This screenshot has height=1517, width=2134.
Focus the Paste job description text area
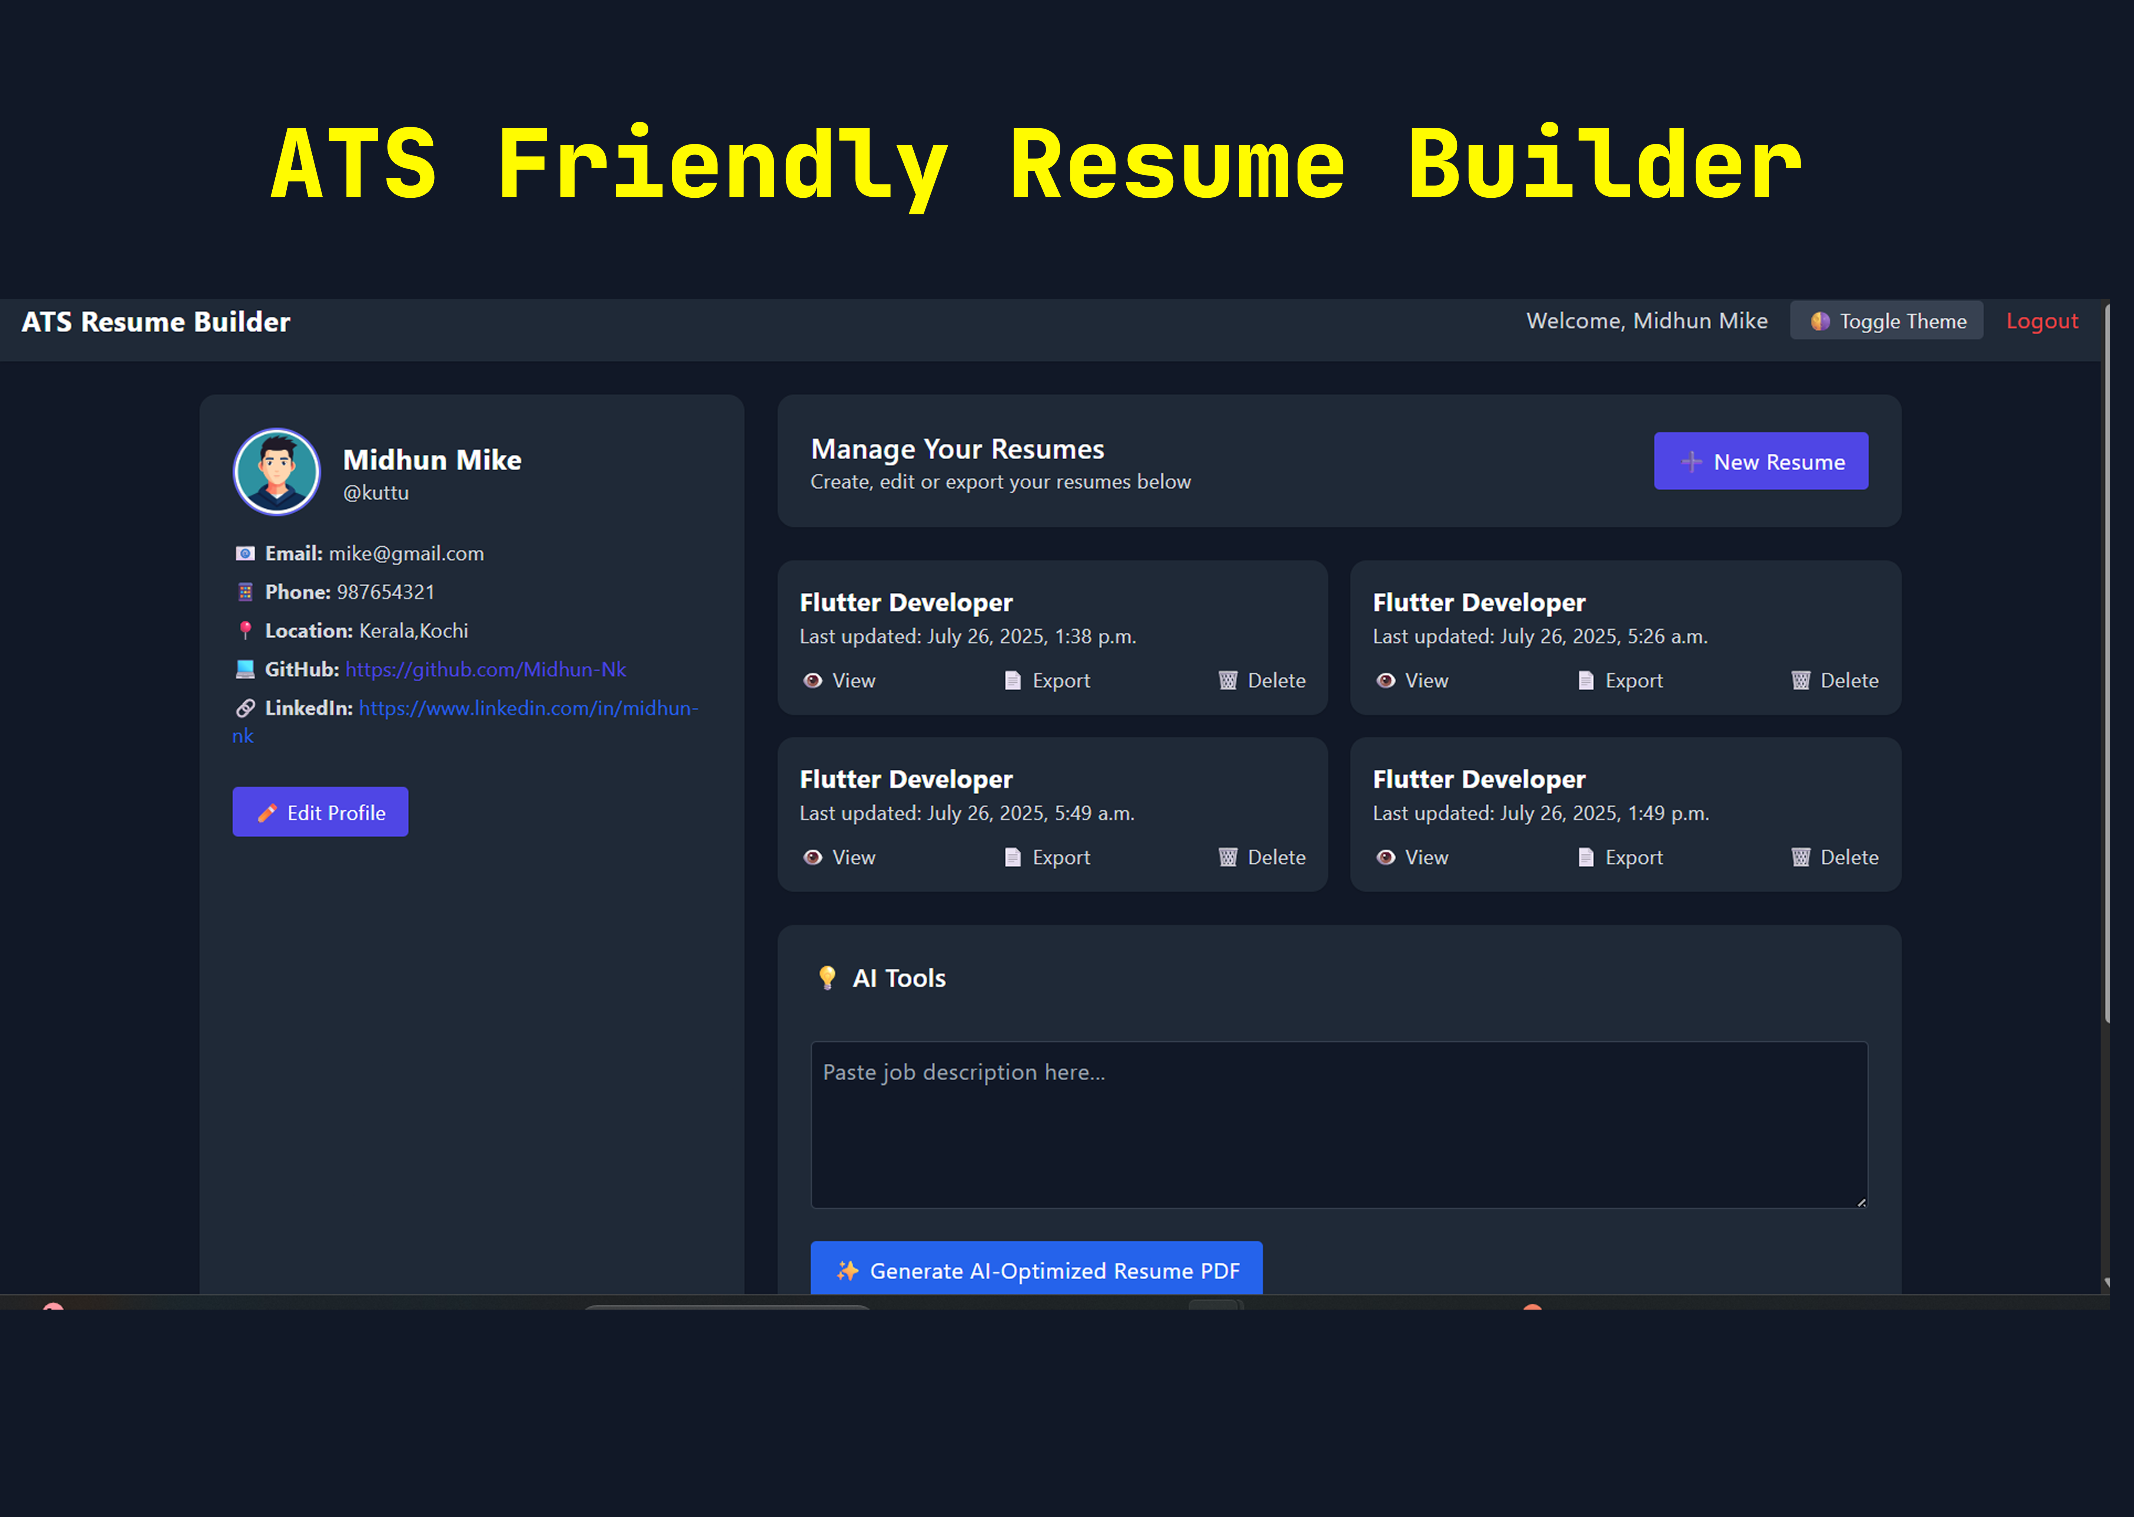click(1339, 1126)
